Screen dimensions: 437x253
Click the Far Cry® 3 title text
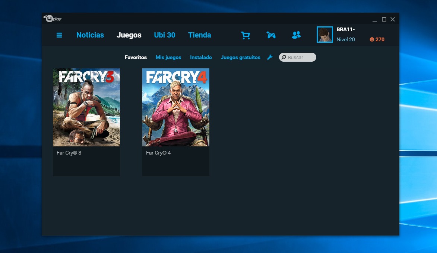pos(69,153)
